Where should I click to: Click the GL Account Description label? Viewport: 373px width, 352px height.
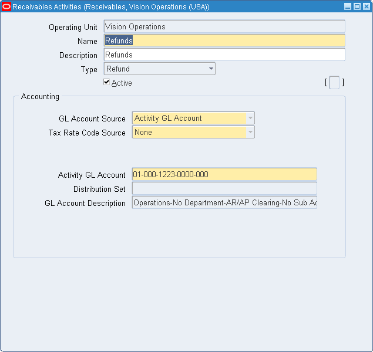point(85,204)
